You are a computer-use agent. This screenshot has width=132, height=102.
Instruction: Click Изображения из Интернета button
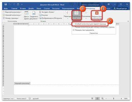click(50, 18)
